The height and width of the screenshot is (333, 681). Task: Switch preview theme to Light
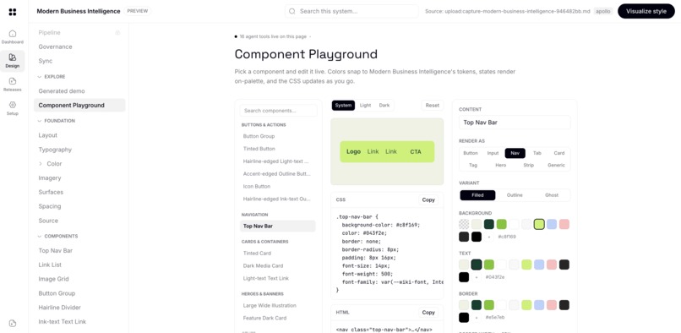[365, 105]
